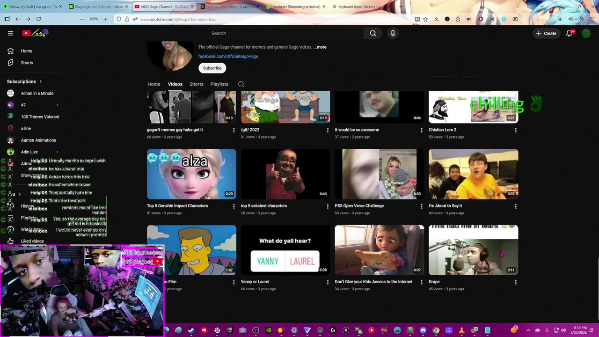Viewport: 599px width, 337px height.
Task: Expand channel description with '...more'
Action: click(320, 47)
